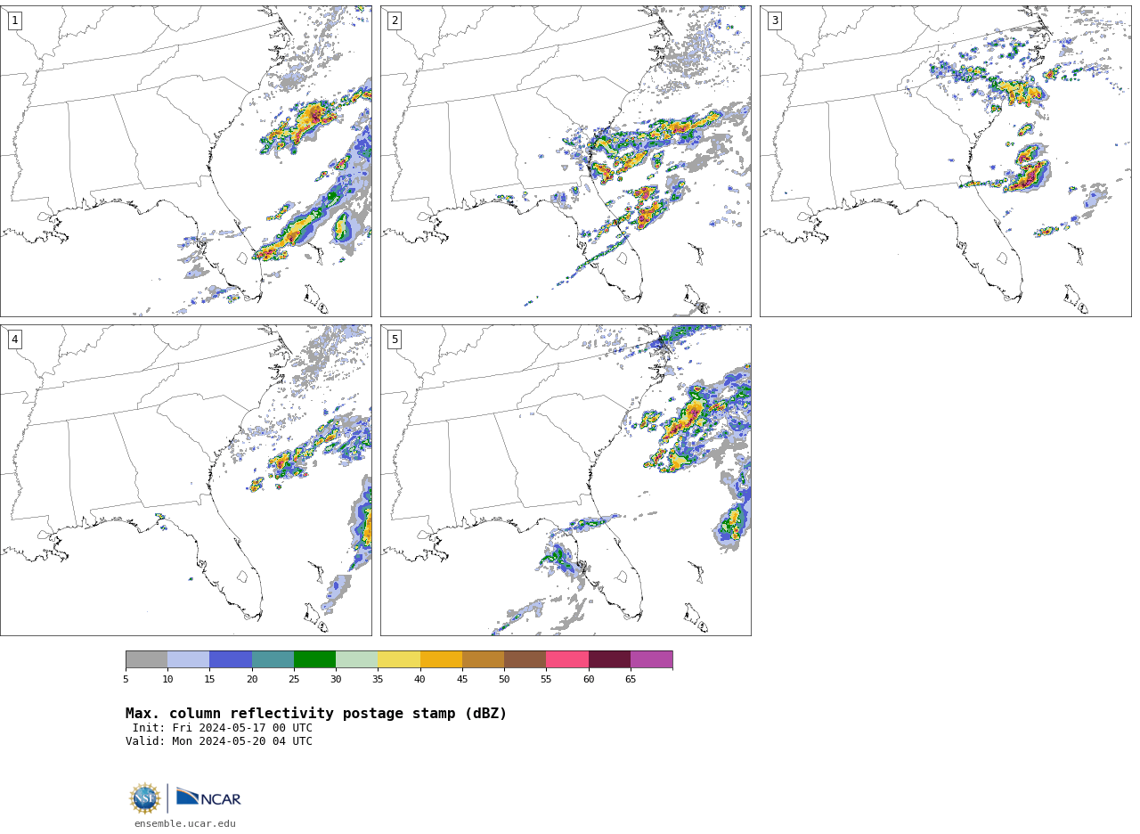Click the teal 20-25 dBZ swatch
Image resolution: width=1140 pixels, height=834 pixels.
click(273, 659)
